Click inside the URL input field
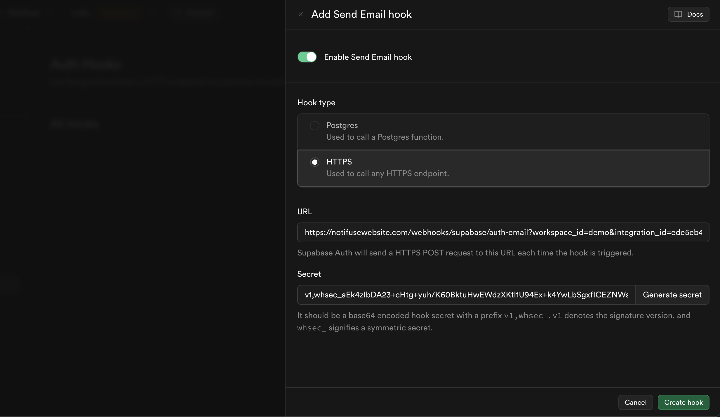The height and width of the screenshot is (417, 720). pyautogui.click(x=503, y=232)
